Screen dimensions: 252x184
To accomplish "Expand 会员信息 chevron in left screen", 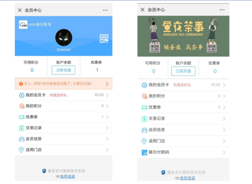I will (108, 139).
